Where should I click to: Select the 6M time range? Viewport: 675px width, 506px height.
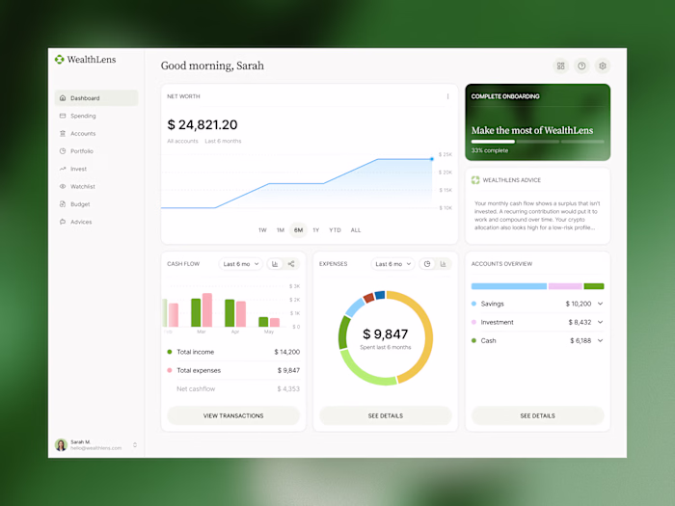pos(298,230)
